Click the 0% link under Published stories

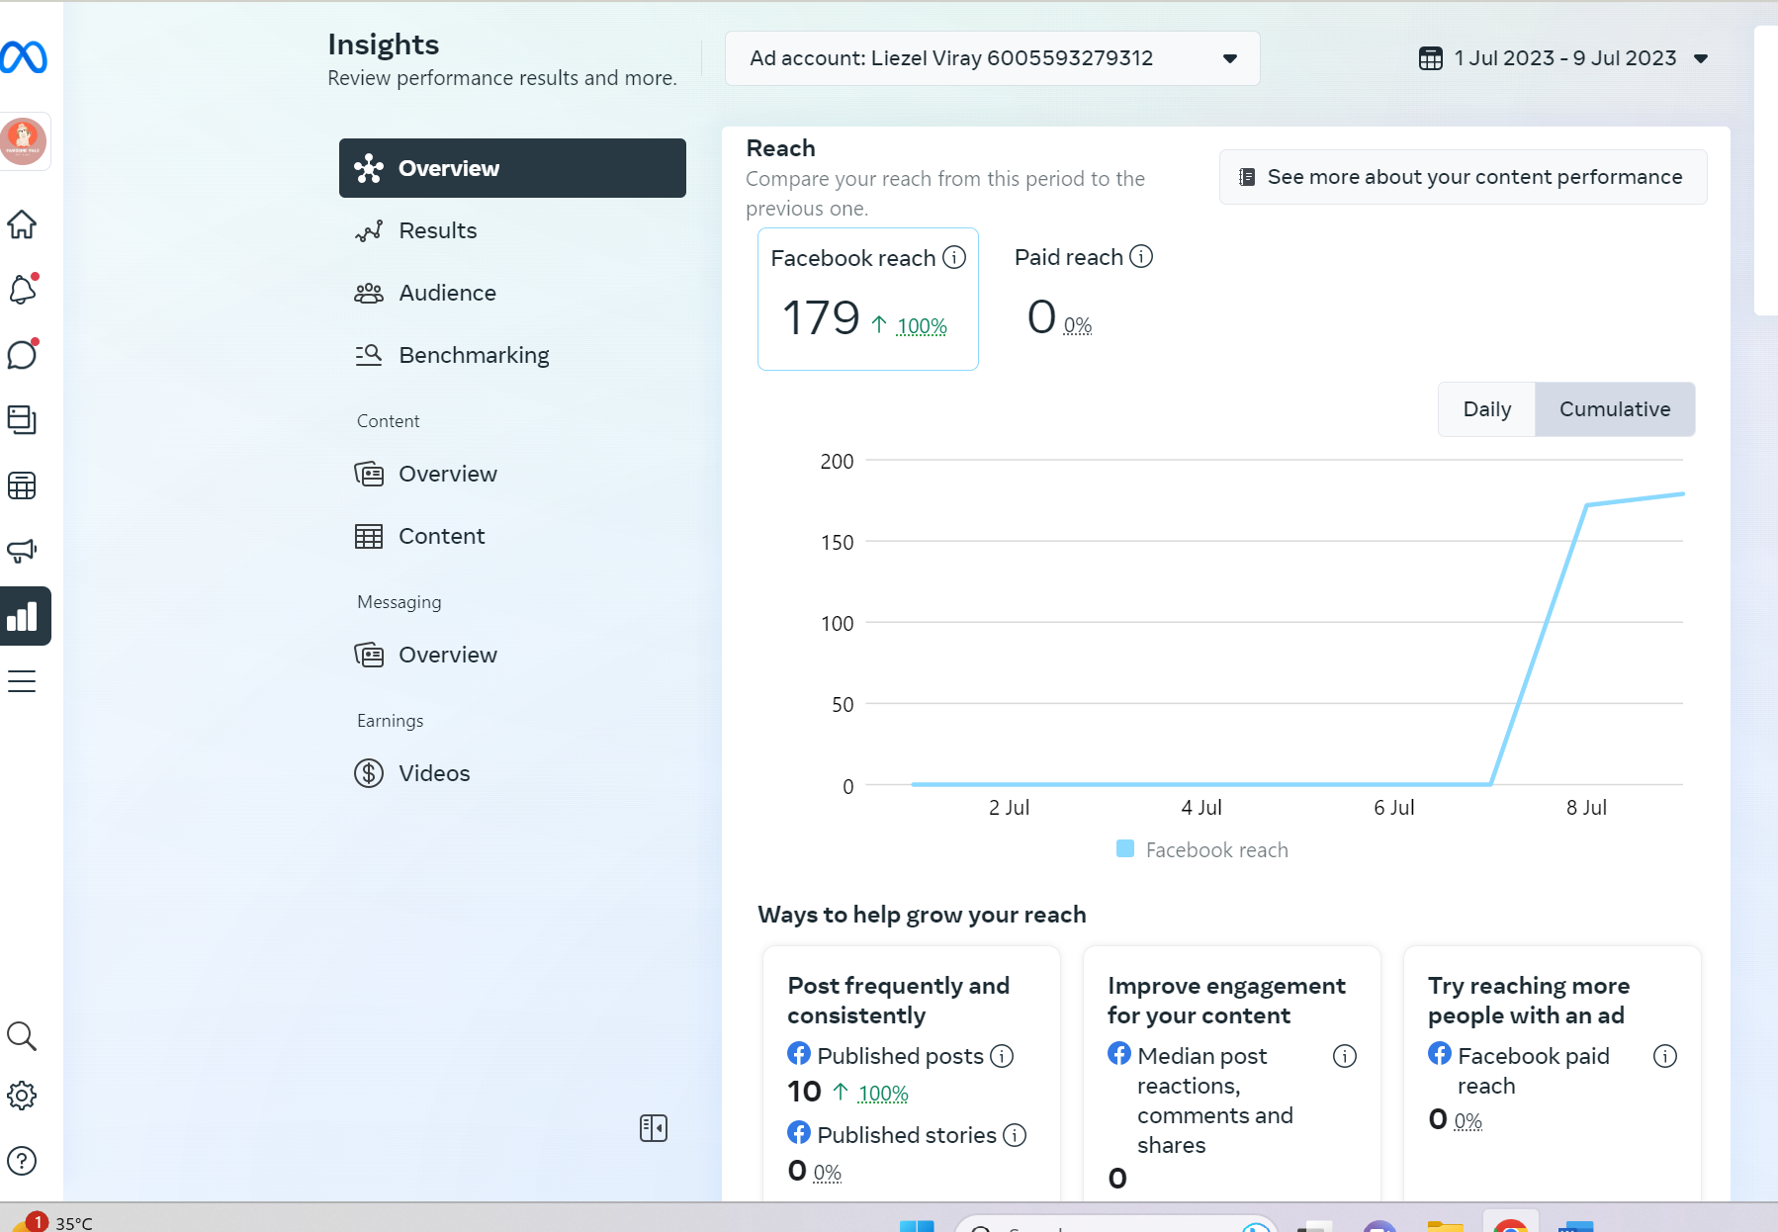click(x=828, y=1172)
